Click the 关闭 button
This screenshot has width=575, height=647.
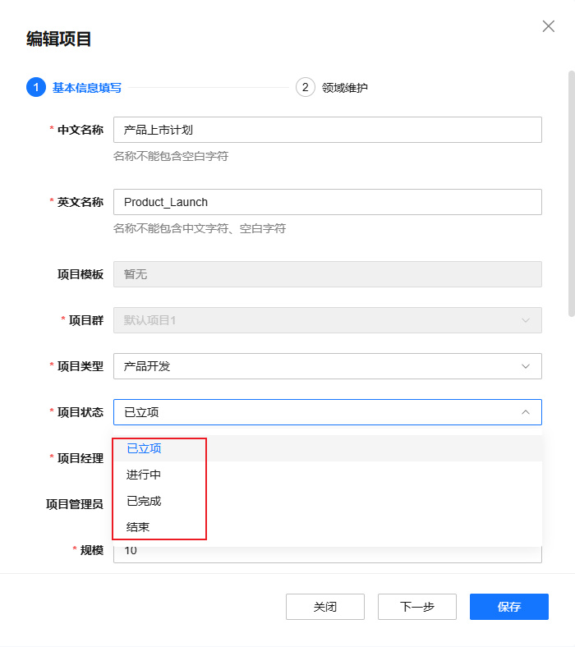tap(325, 607)
